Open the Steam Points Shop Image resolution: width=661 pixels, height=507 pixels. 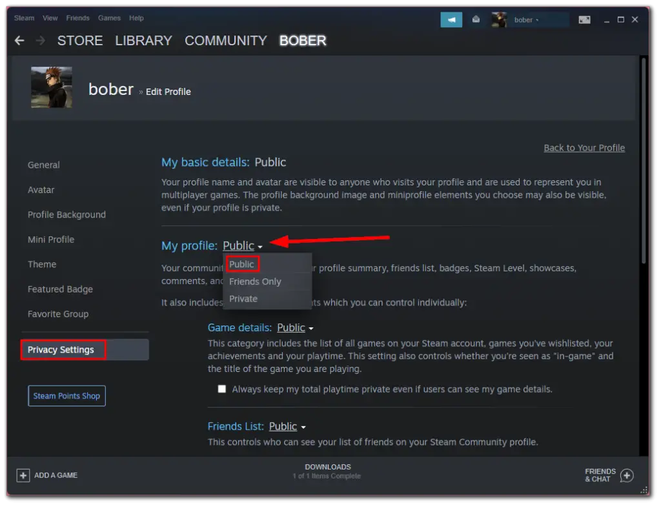(x=66, y=395)
